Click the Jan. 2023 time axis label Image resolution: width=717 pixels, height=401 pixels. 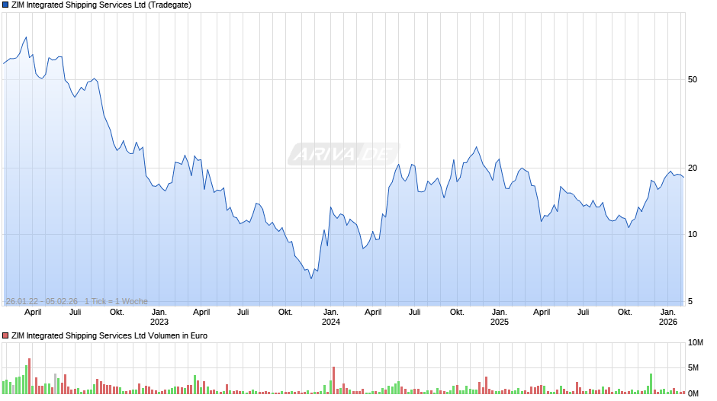159,317
